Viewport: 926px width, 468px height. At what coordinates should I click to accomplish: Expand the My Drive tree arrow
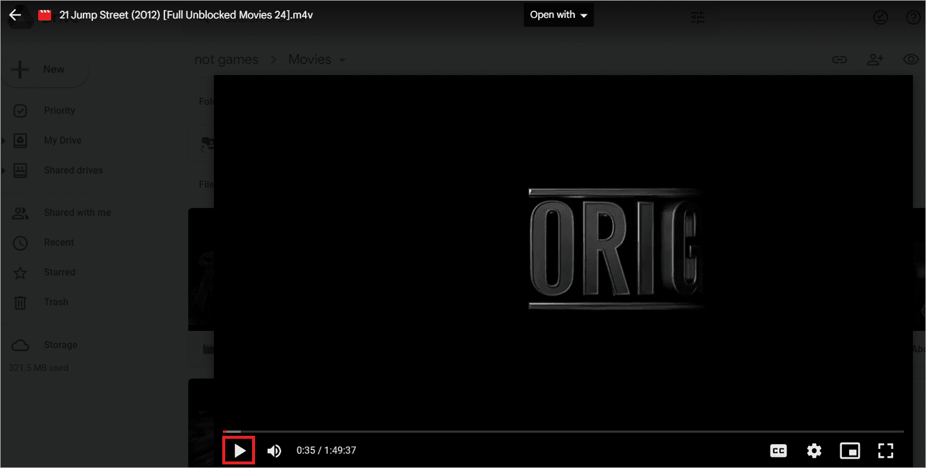[3, 141]
